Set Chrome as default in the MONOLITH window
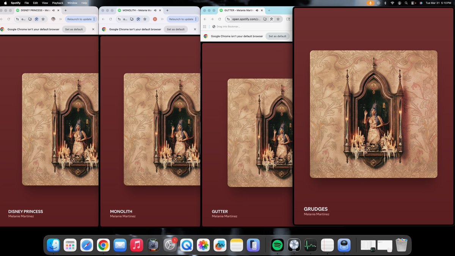This screenshot has width=455, height=256. click(x=176, y=29)
